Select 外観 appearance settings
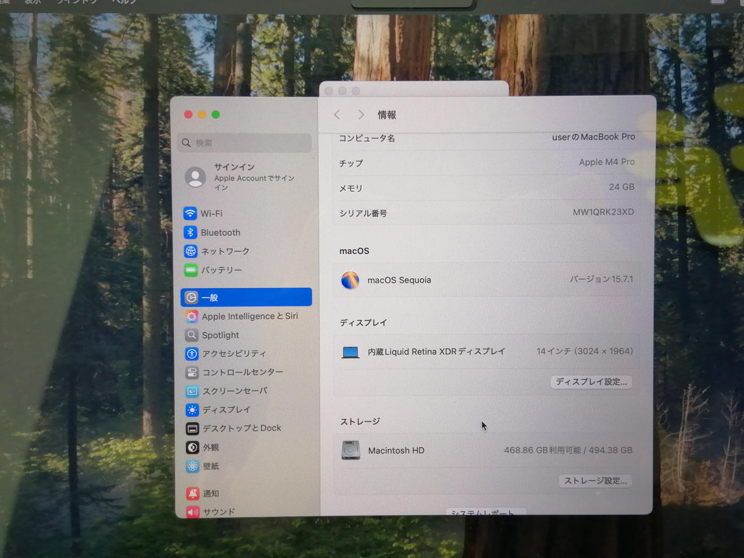This screenshot has height=558, width=744. click(210, 448)
